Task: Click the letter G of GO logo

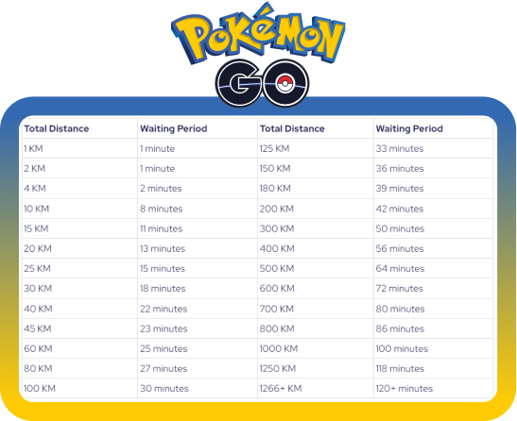Action: click(239, 83)
